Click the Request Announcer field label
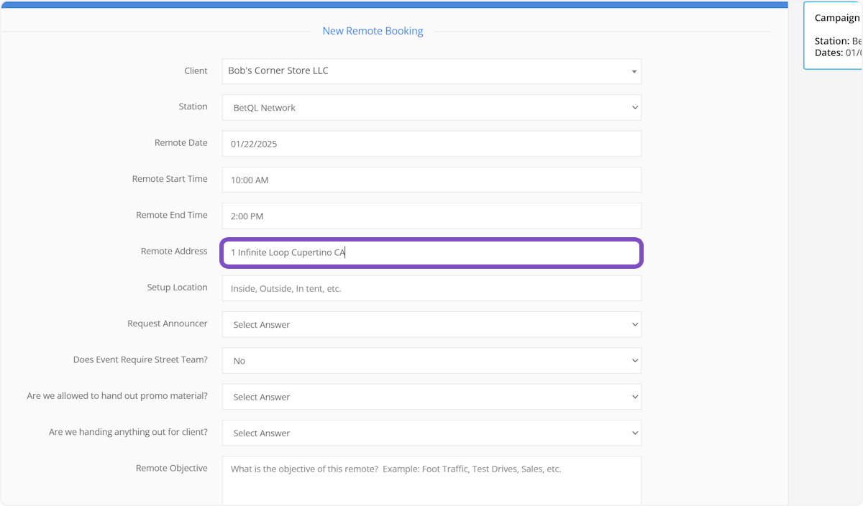The width and height of the screenshot is (863, 506). coord(167,324)
